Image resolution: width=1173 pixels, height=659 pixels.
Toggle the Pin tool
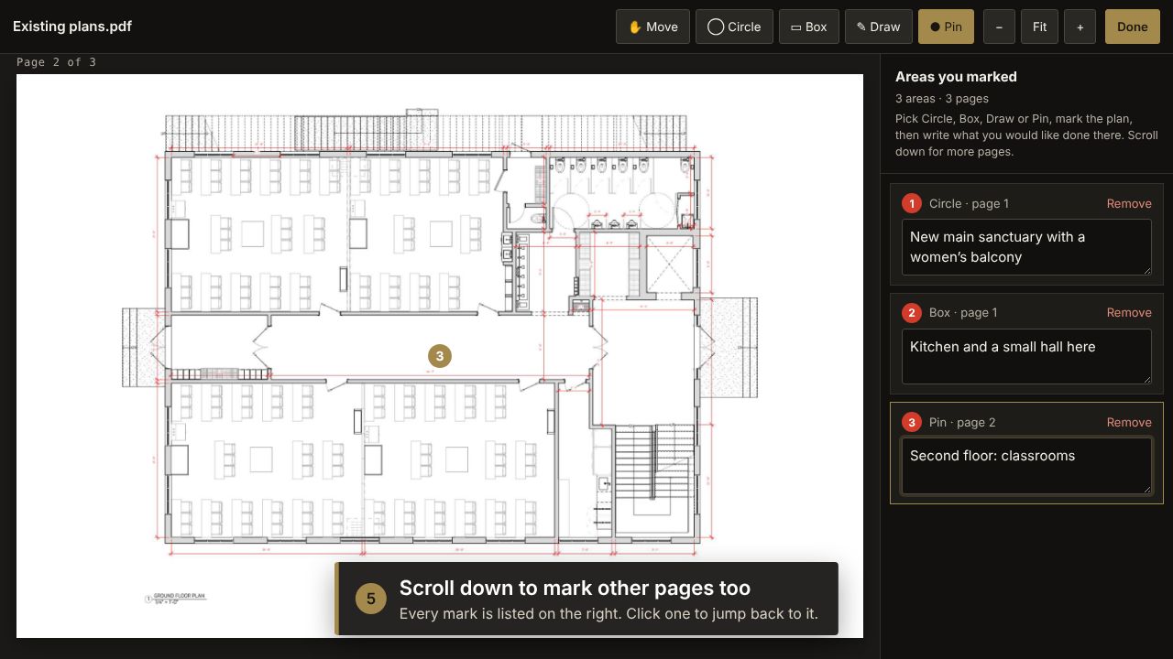946,27
